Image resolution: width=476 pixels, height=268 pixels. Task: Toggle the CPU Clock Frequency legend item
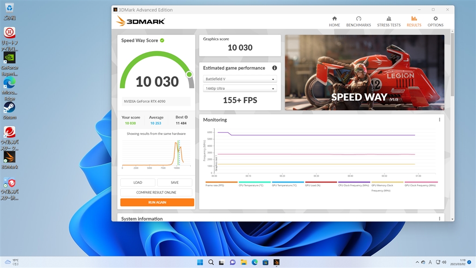tap(354, 184)
